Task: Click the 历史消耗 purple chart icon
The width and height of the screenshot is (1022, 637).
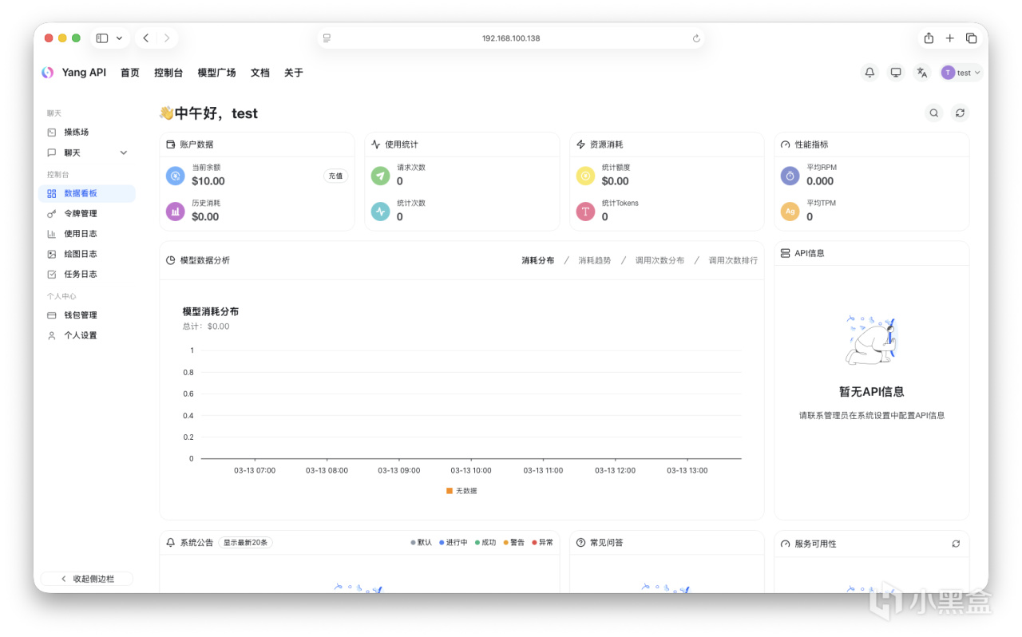Action: click(175, 211)
